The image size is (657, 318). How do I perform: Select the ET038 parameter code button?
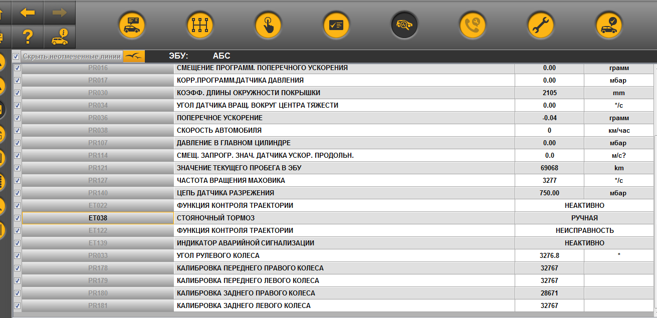pyautogui.click(x=98, y=218)
